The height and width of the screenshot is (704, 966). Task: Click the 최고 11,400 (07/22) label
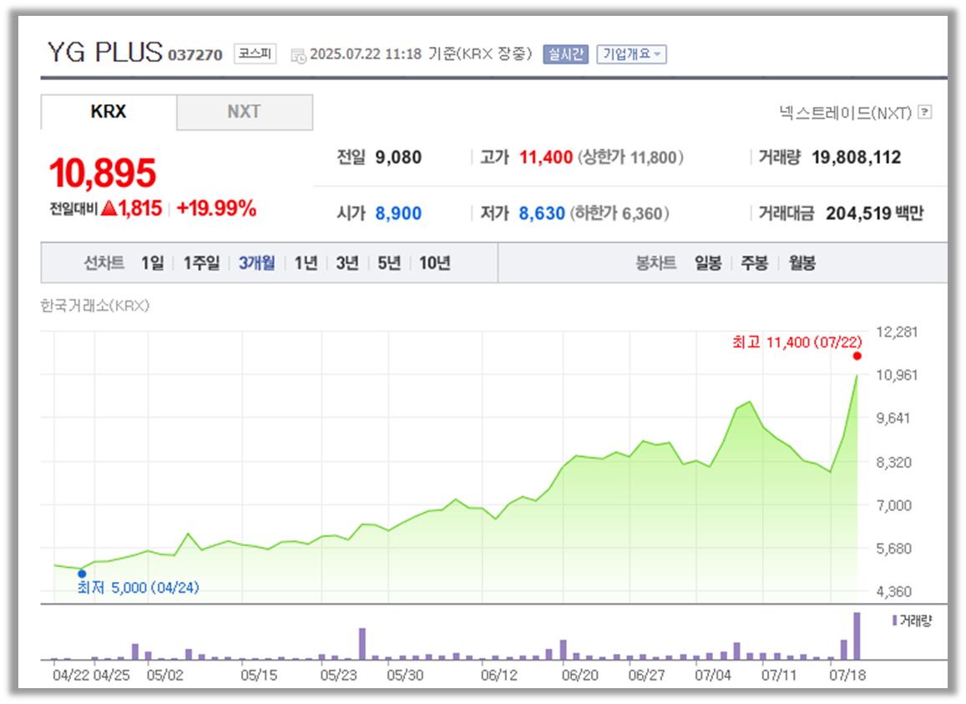point(797,342)
